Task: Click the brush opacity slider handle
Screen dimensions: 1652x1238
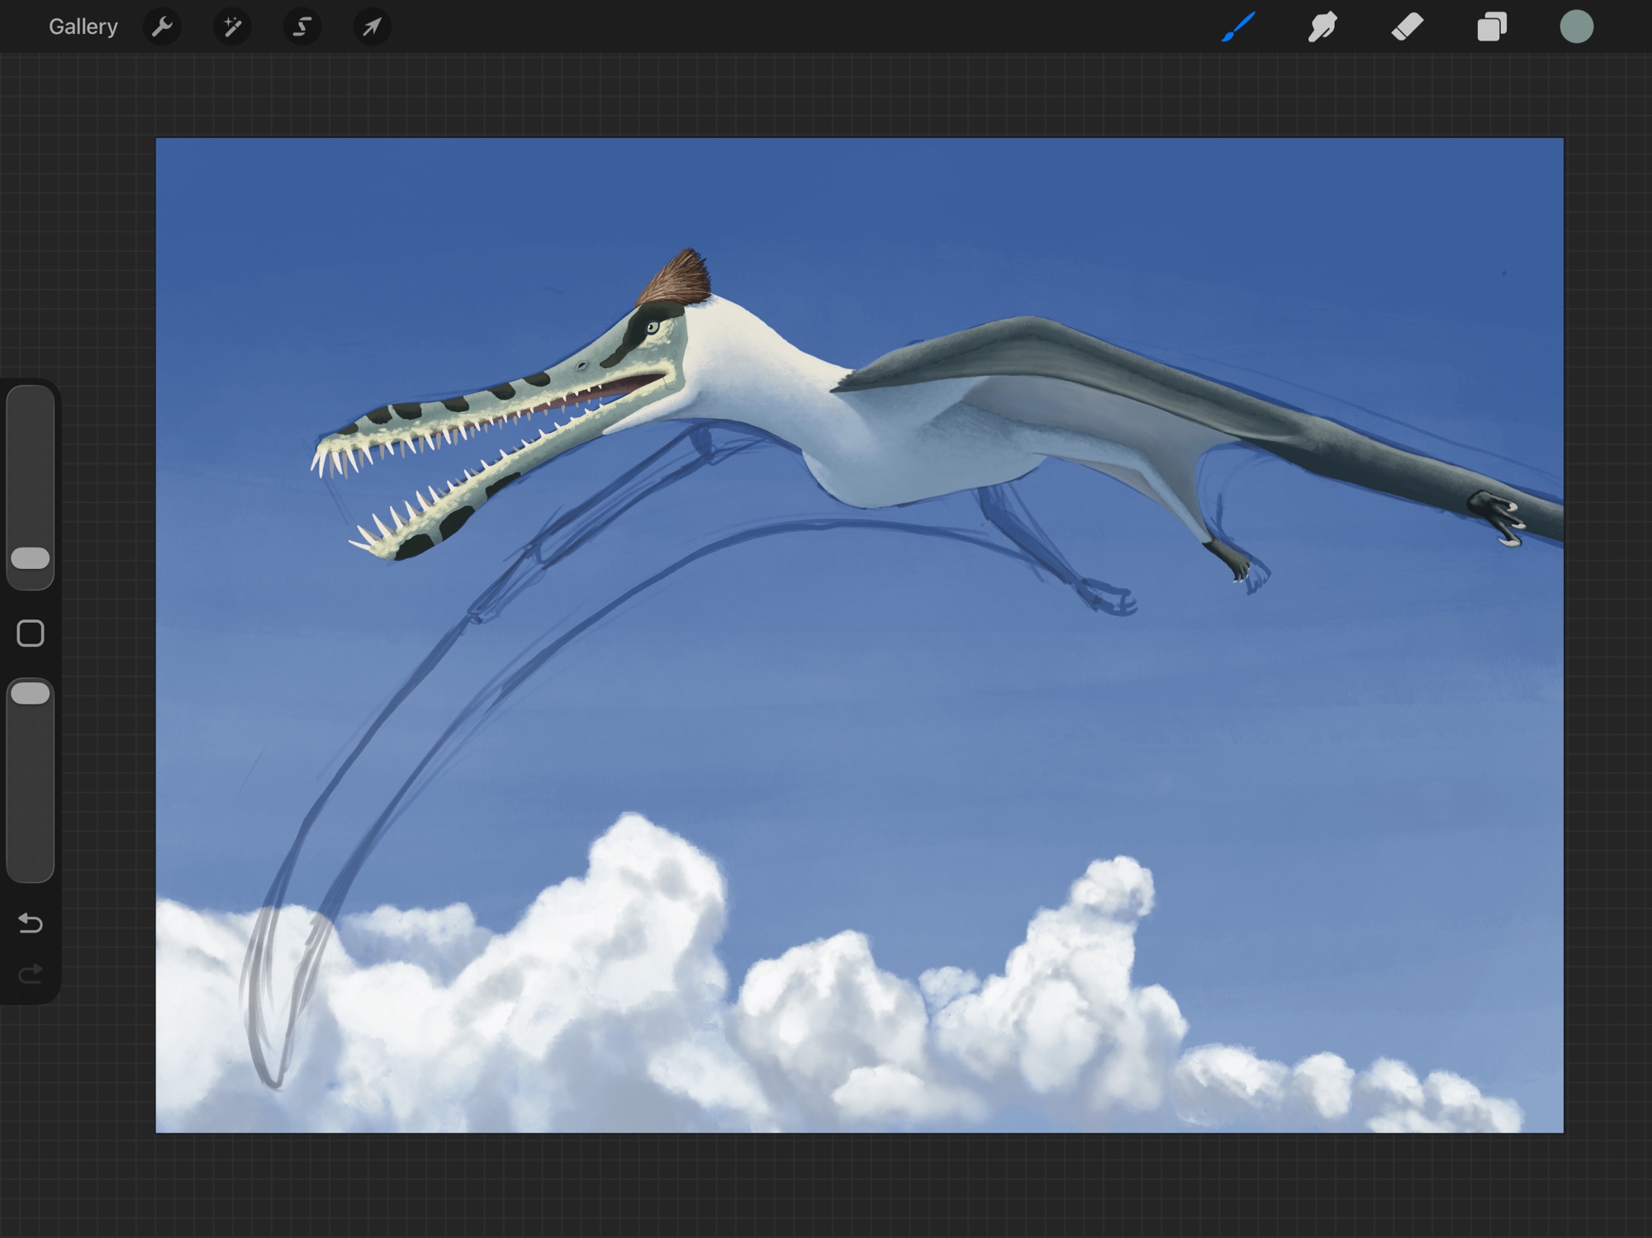Action: pos(31,694)
